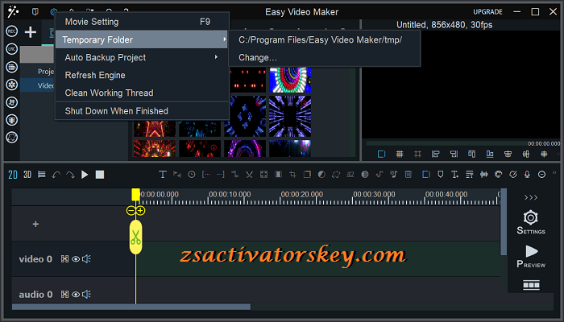Click the undo arrow in timeline toolbar
Screen dimensions: 564x322
pyautogui.click(x=56, y=175)
